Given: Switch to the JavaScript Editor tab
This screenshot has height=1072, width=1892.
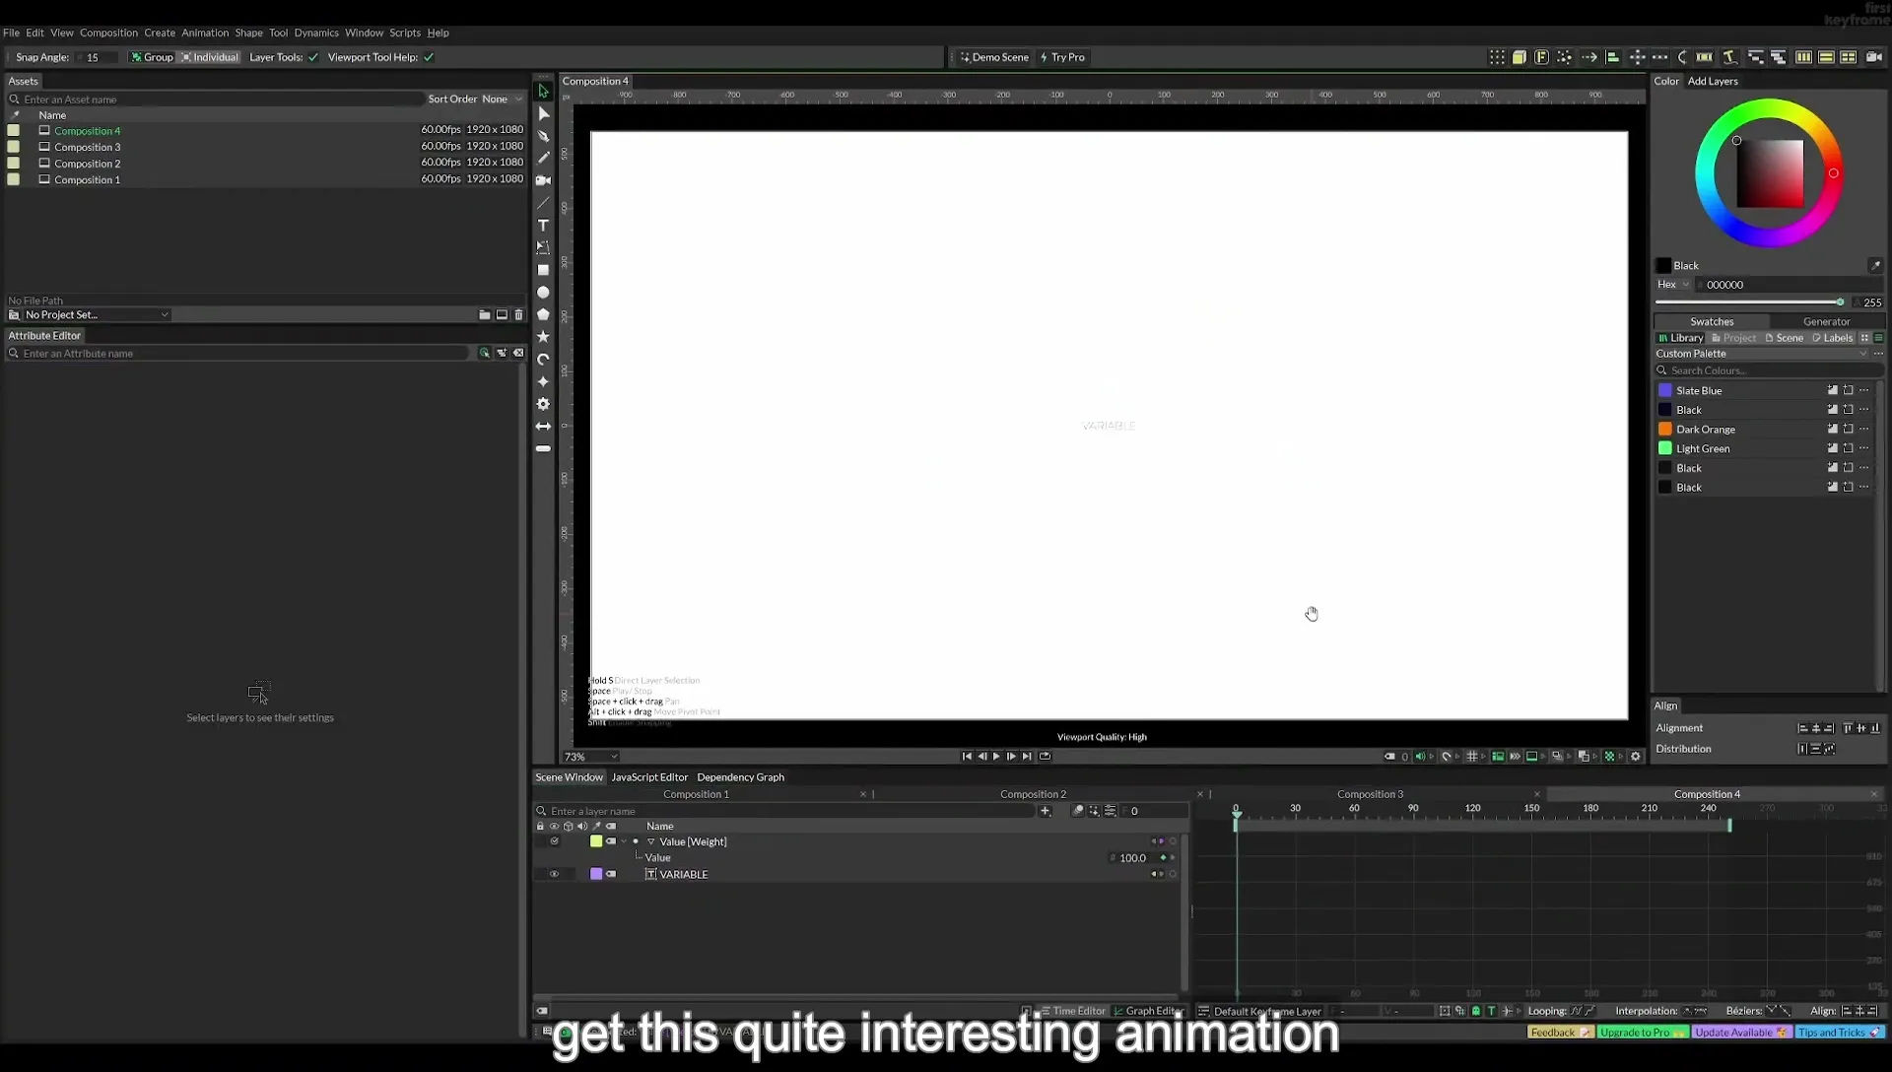Looking at the screenshot, I should click(x=649, y=777).
